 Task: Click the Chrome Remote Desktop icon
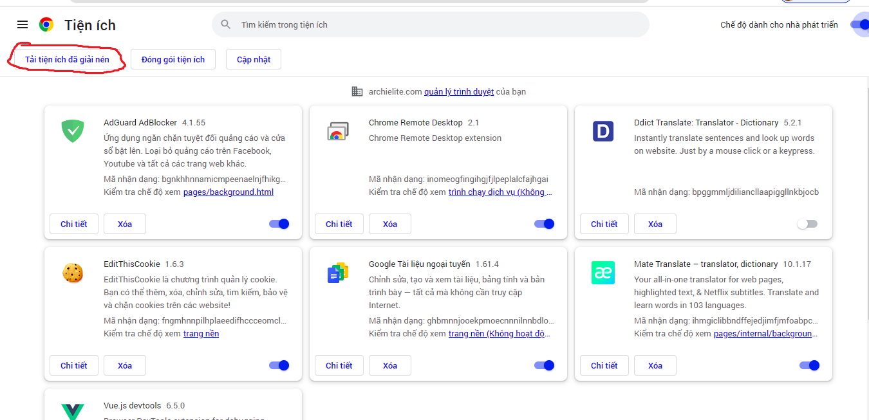pos(338,131)
